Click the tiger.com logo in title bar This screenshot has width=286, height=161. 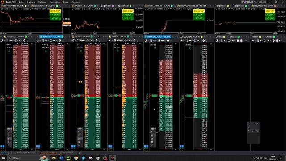pos(2,2)
